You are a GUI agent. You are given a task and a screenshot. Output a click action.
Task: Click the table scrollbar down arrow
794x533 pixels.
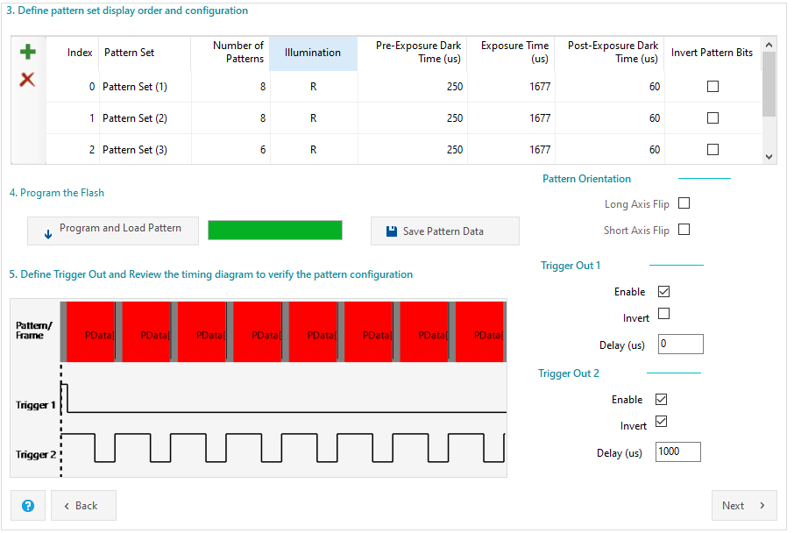(x=769, y=157)
